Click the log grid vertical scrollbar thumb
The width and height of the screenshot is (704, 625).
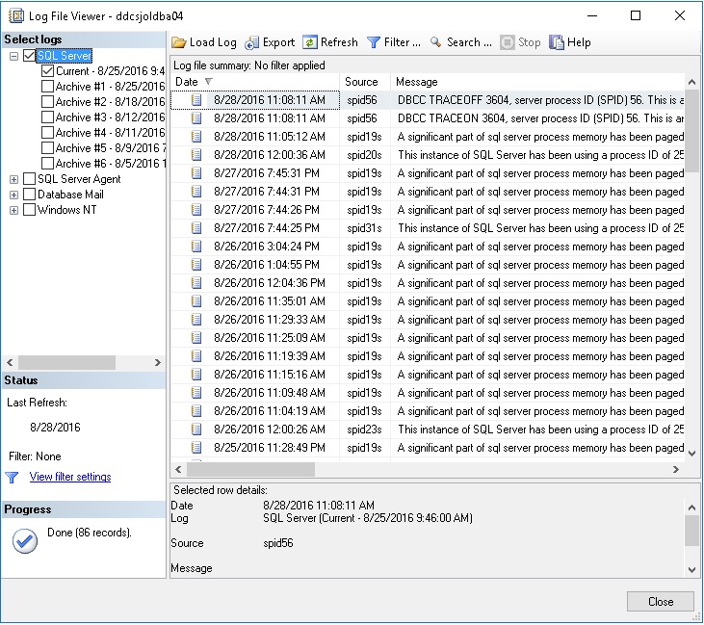[691, 130]
